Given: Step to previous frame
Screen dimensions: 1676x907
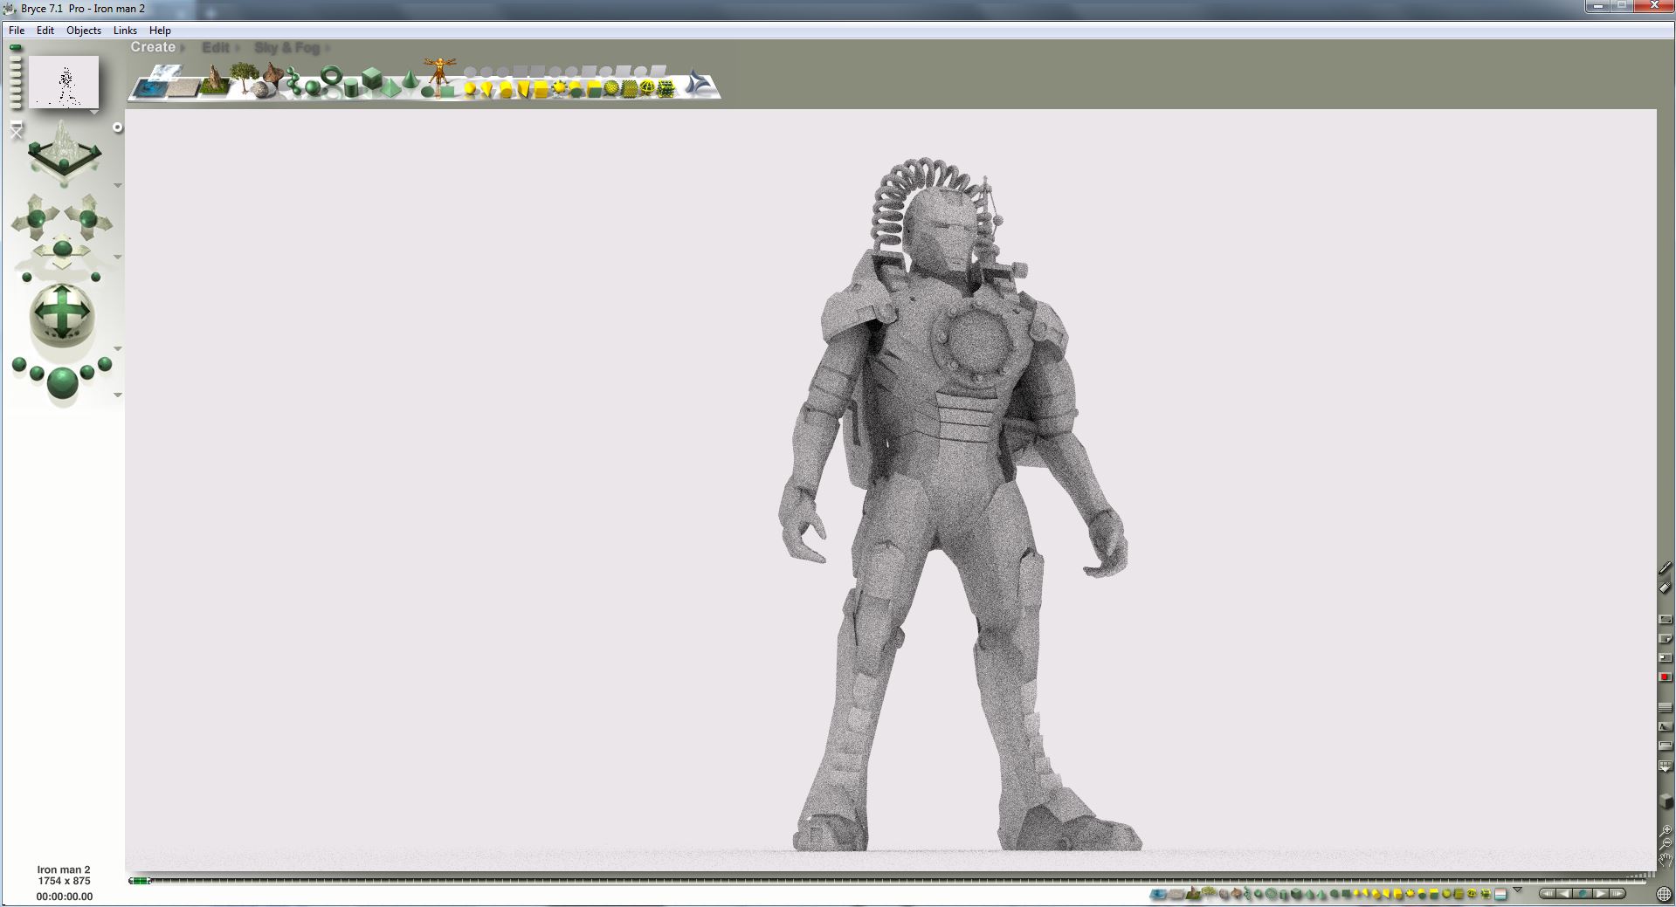Looking at the screenshot, I should 1563,894.
